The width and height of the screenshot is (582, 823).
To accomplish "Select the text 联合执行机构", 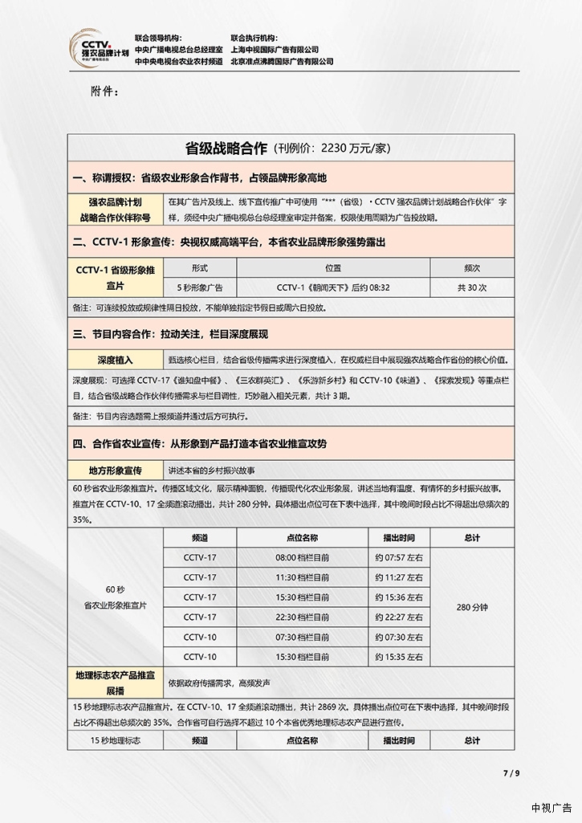I will 254,38.
